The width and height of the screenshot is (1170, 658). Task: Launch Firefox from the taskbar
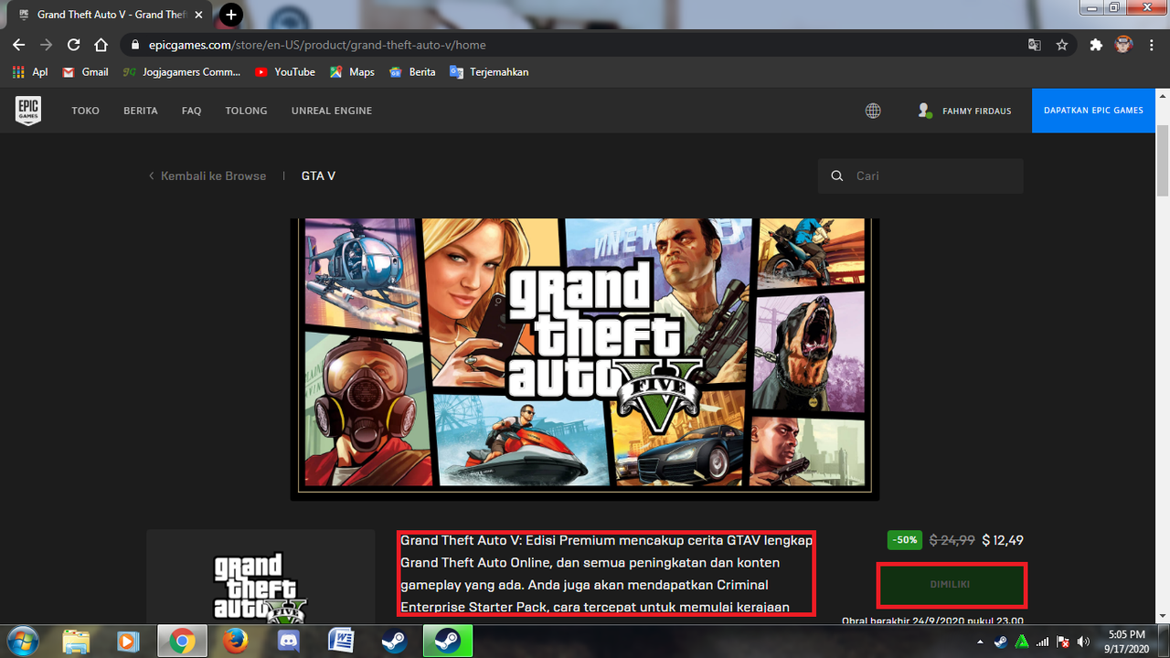point(235,642)
